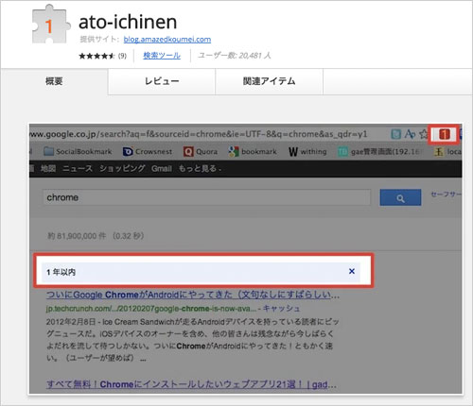Screen dimensions: 473x406
Task: Click the extension screenshot preview image
Action: click(246, 259)
